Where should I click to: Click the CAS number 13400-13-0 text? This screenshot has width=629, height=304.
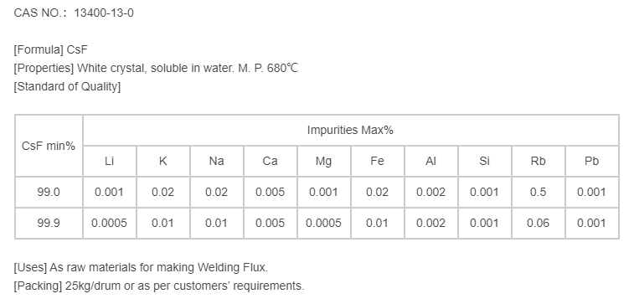[x=104, y=13]
